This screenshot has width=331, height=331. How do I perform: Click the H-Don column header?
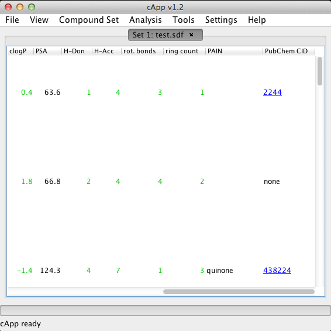[77, 51]
